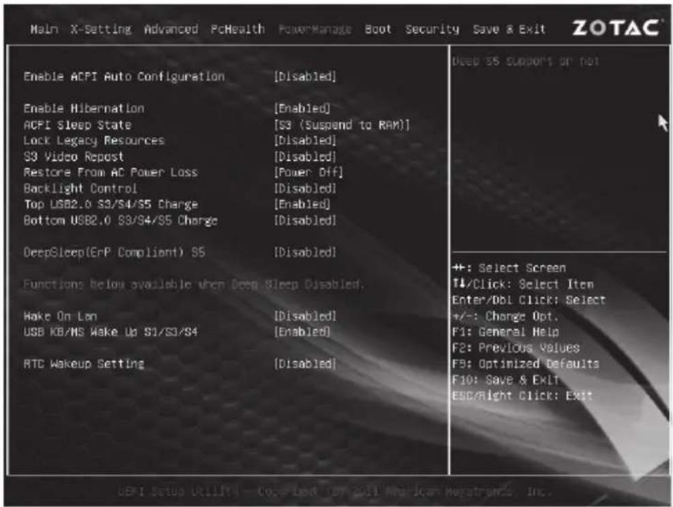Select Enable ACPI Auto Configuration label
The width and height of the screenshot is (673, 507).
(x=124, y=76)
